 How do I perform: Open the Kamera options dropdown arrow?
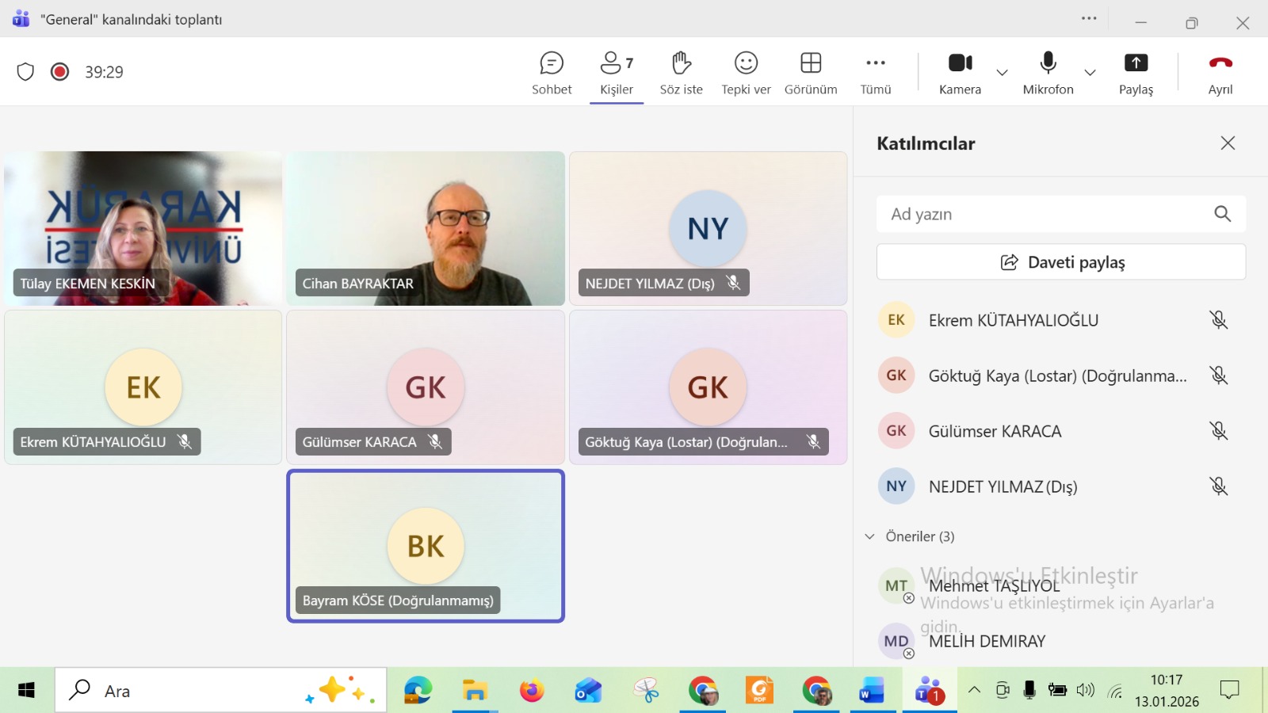[1003, 73]
